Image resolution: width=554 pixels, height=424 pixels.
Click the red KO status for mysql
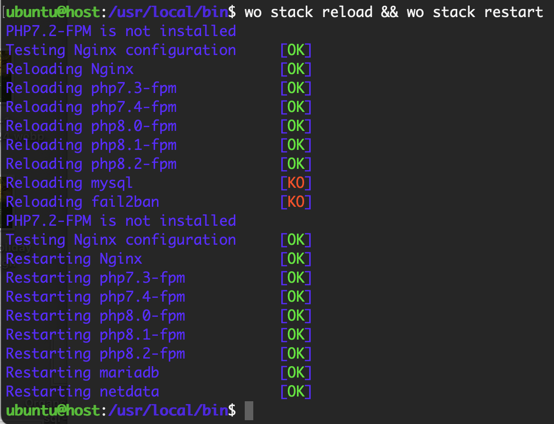296,183
